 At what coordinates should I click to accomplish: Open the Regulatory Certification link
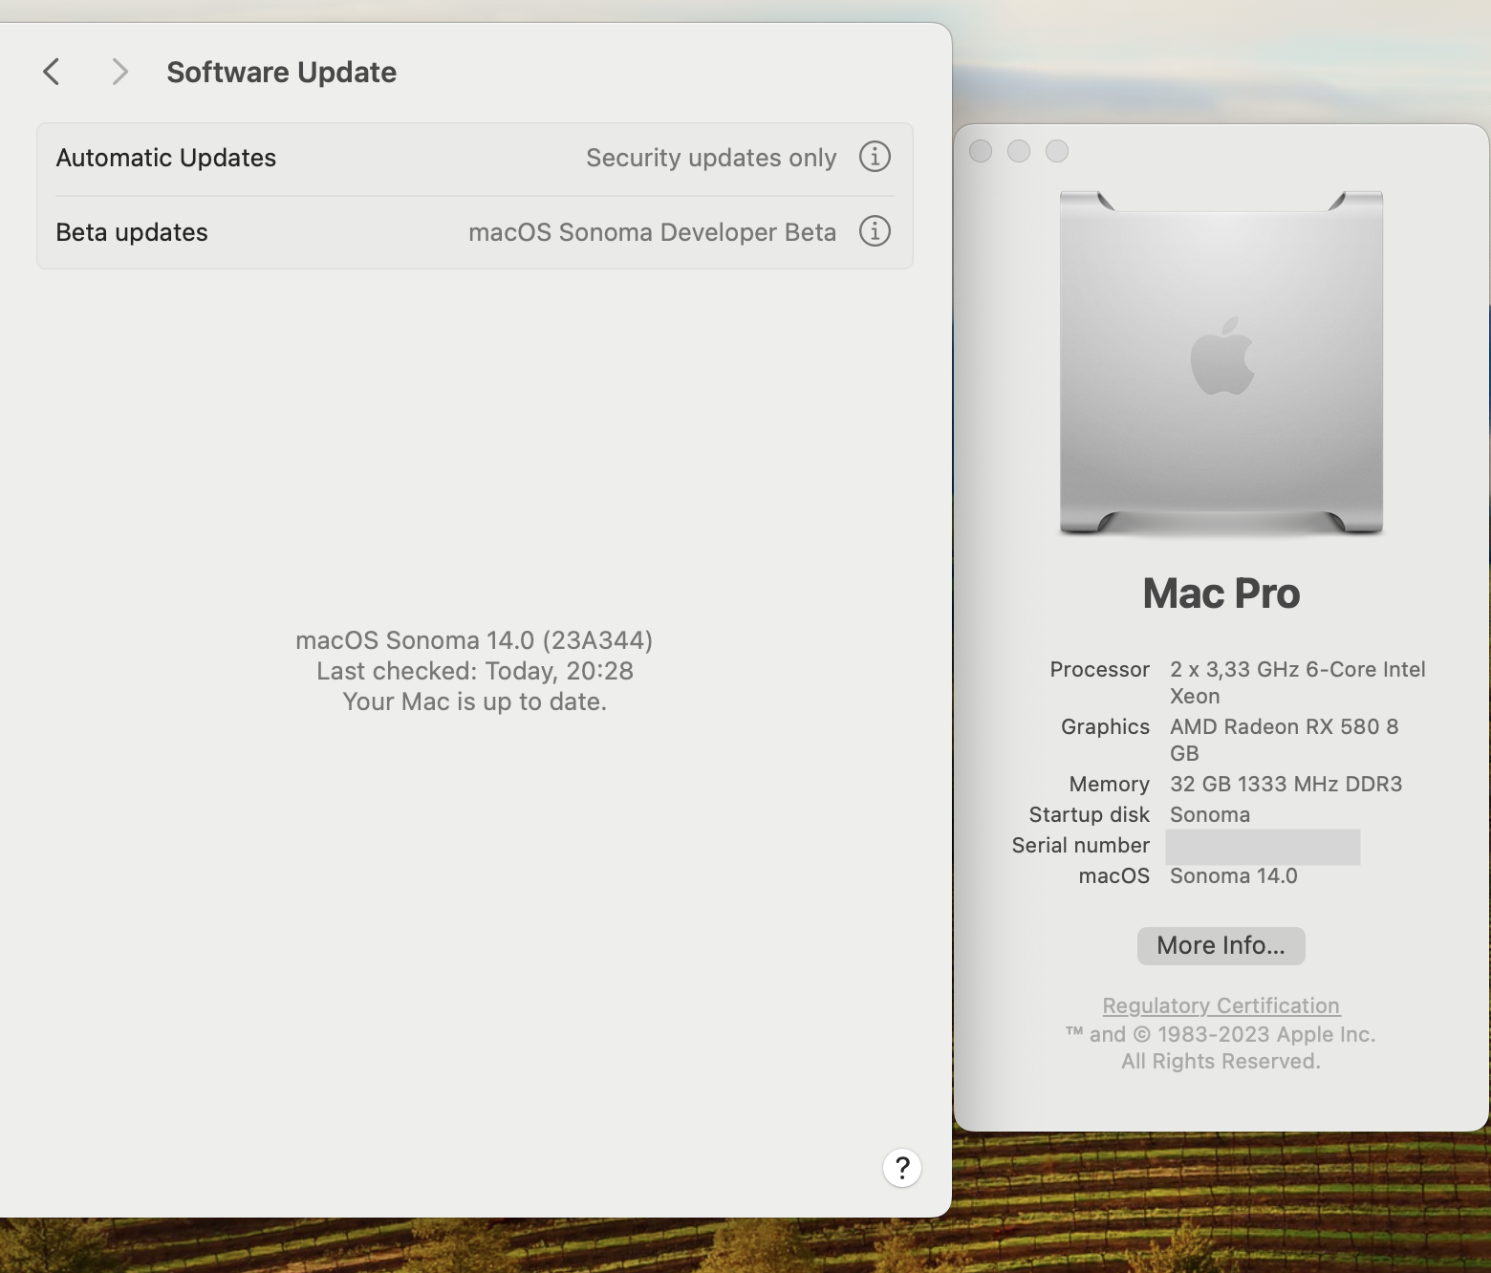point(1221,1005)
